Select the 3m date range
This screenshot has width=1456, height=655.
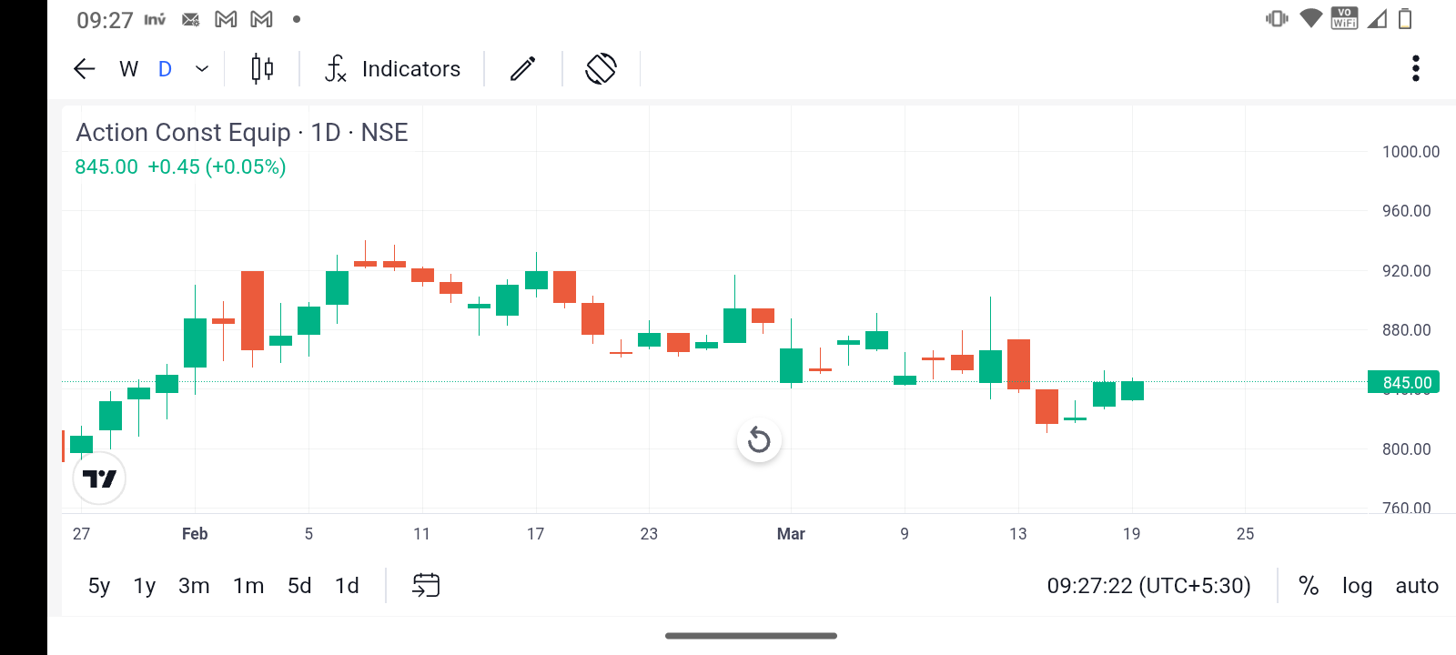pyautogui.click(x=194, y=586)
